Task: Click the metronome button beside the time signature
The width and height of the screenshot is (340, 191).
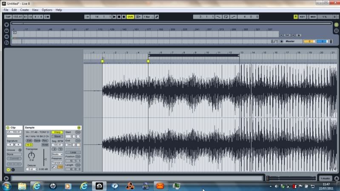Action: click(47, 17)
